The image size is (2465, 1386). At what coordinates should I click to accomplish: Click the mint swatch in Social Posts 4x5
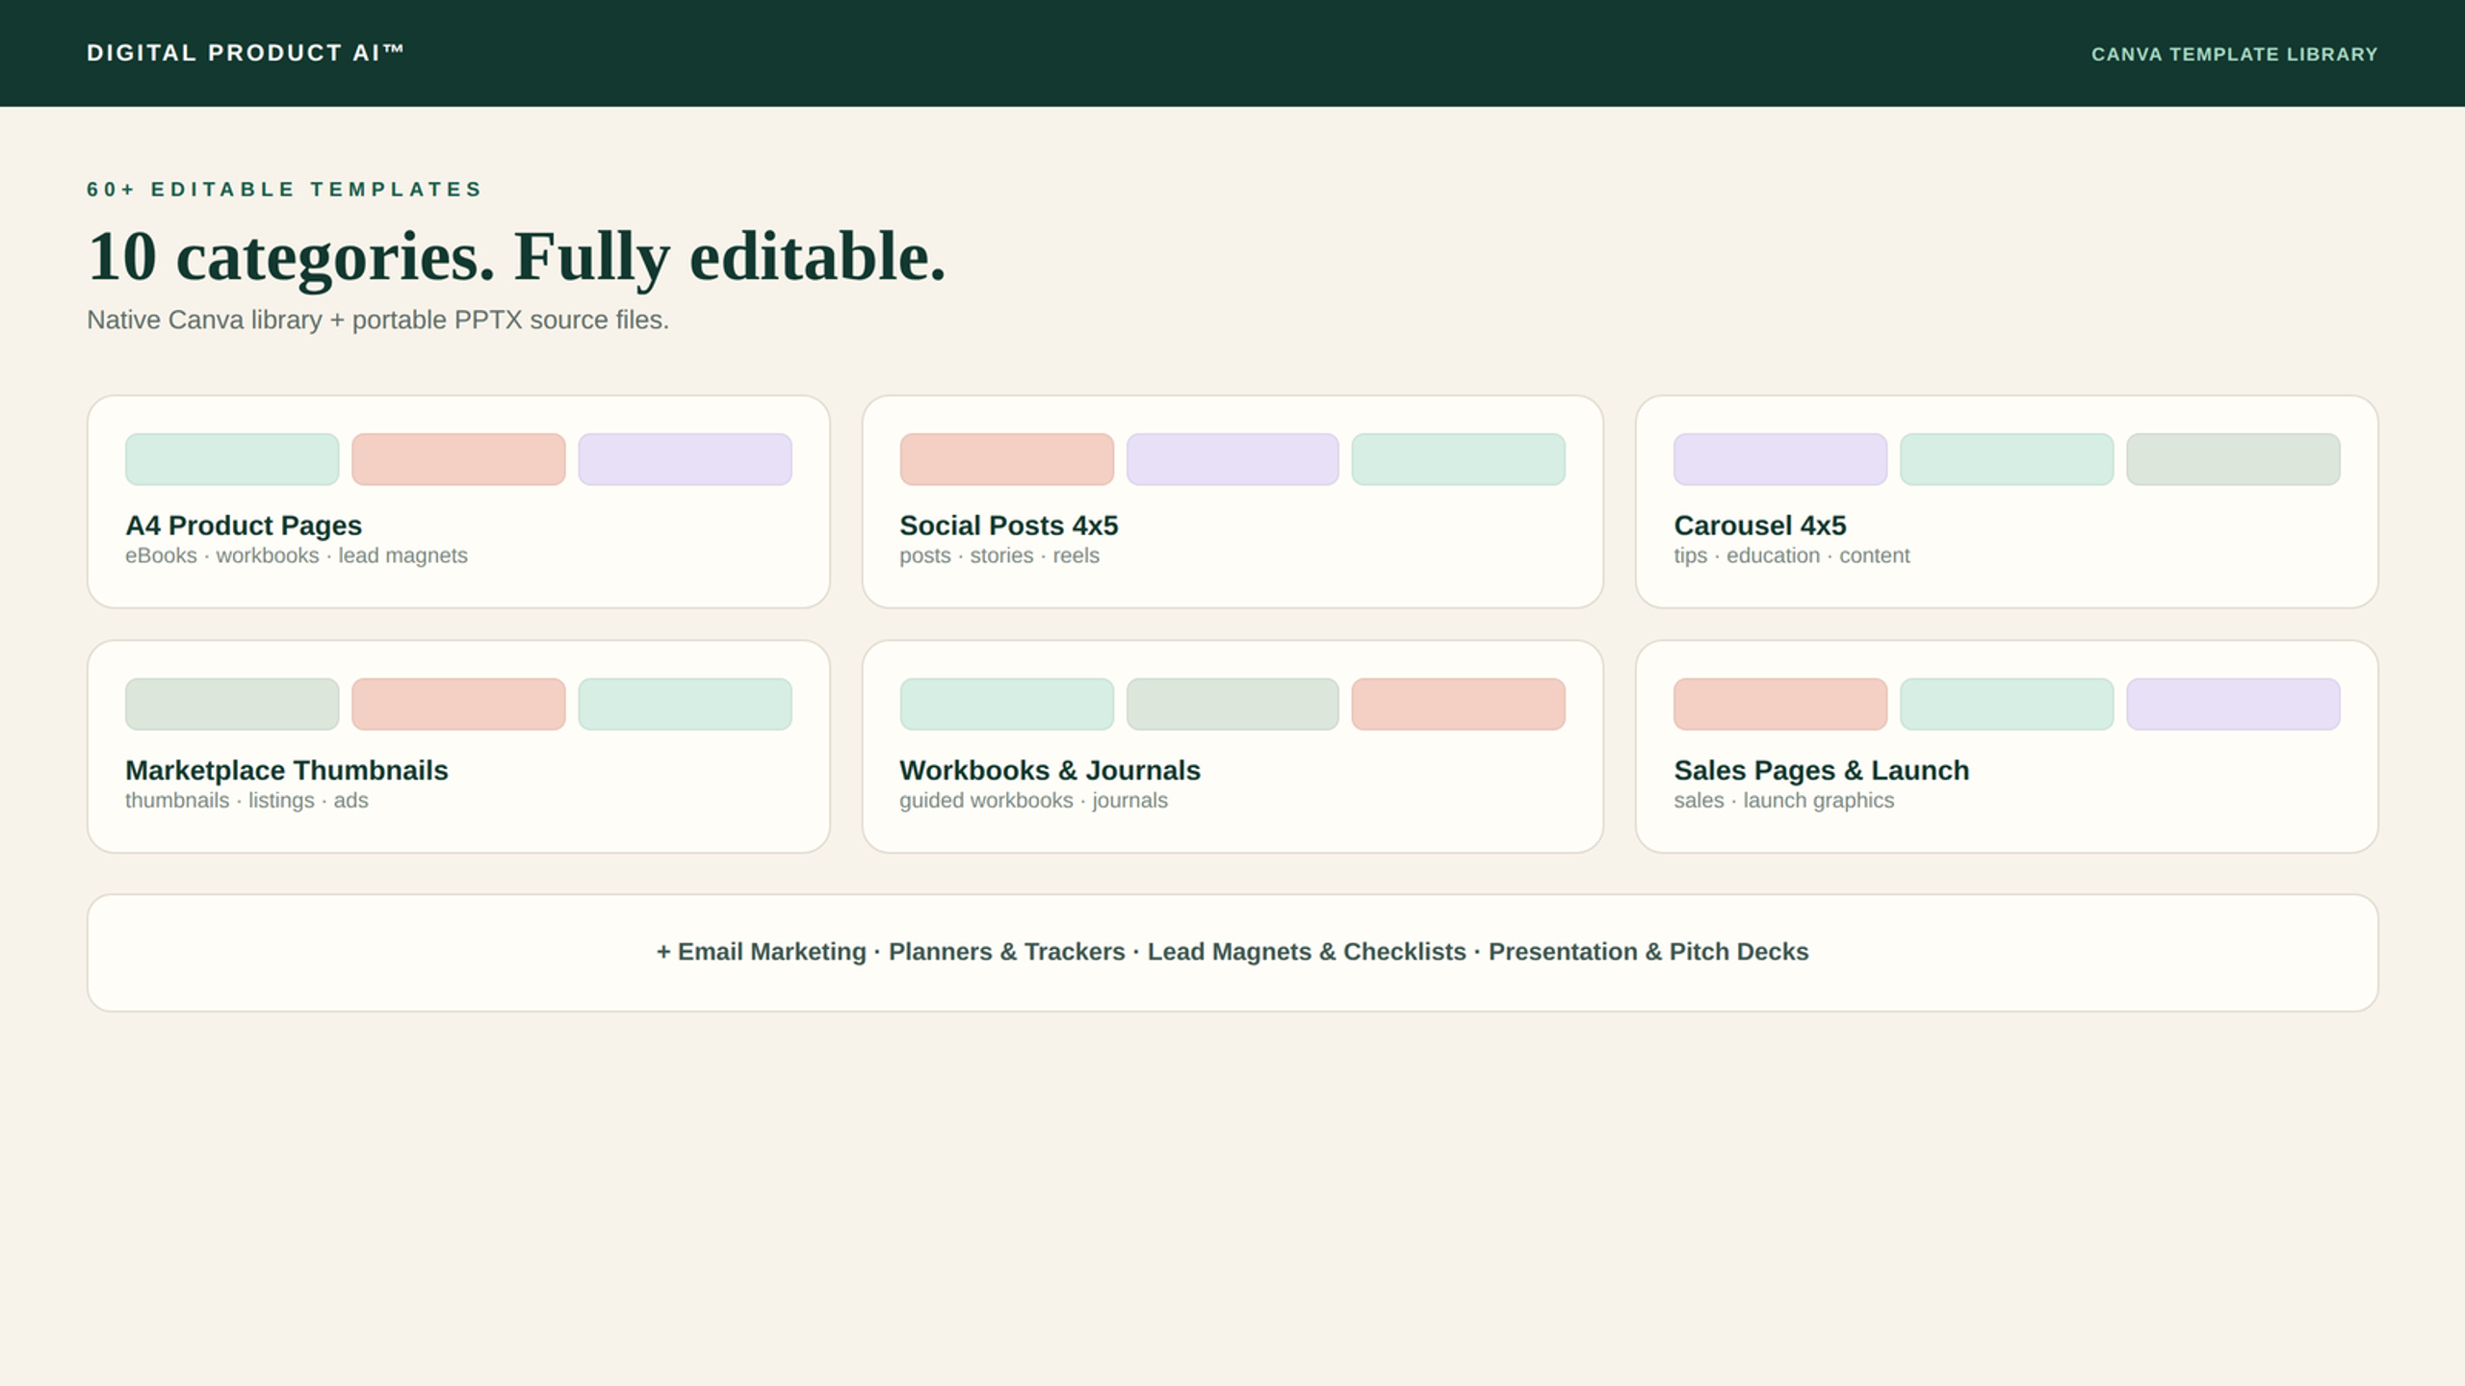(x=1458, y=459)
